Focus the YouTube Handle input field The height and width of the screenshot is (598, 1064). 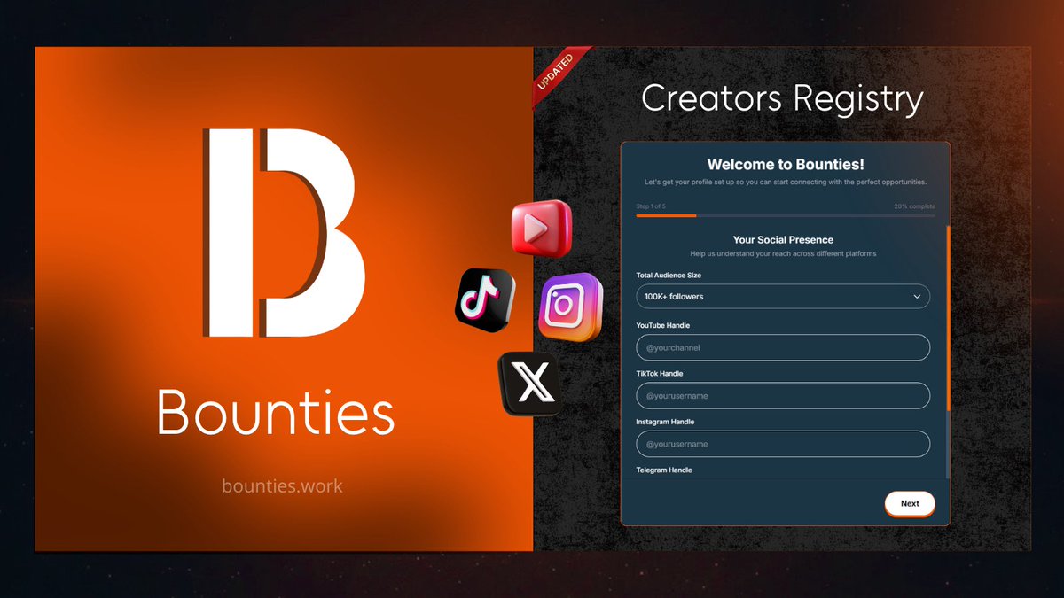coord(782,347)
